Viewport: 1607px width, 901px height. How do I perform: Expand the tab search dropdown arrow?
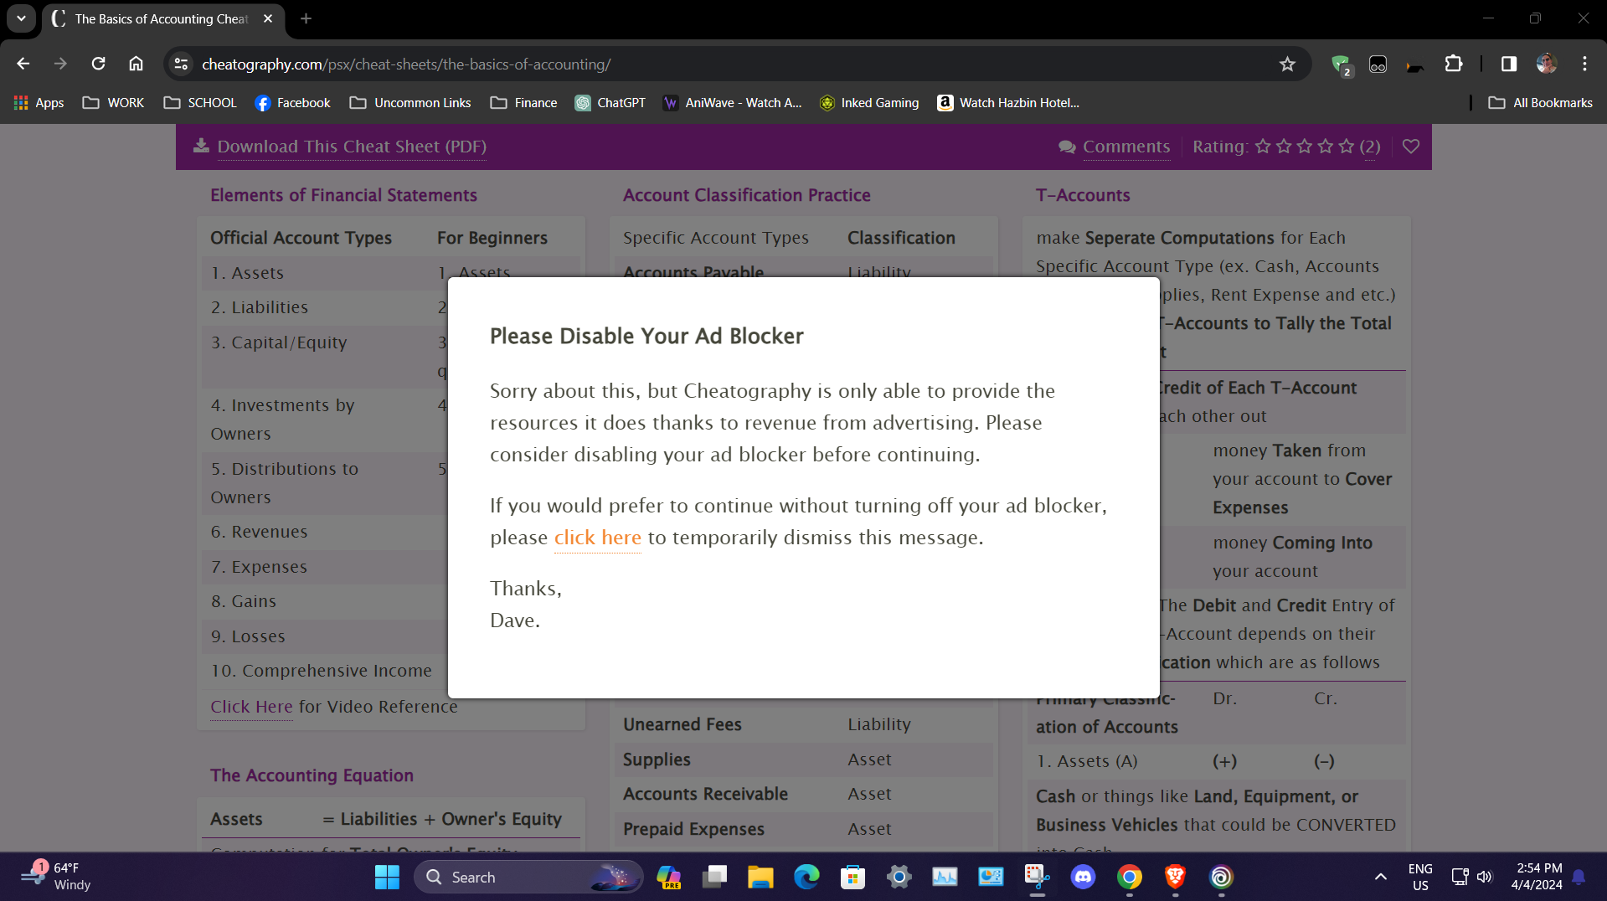(x=21, y=18)
